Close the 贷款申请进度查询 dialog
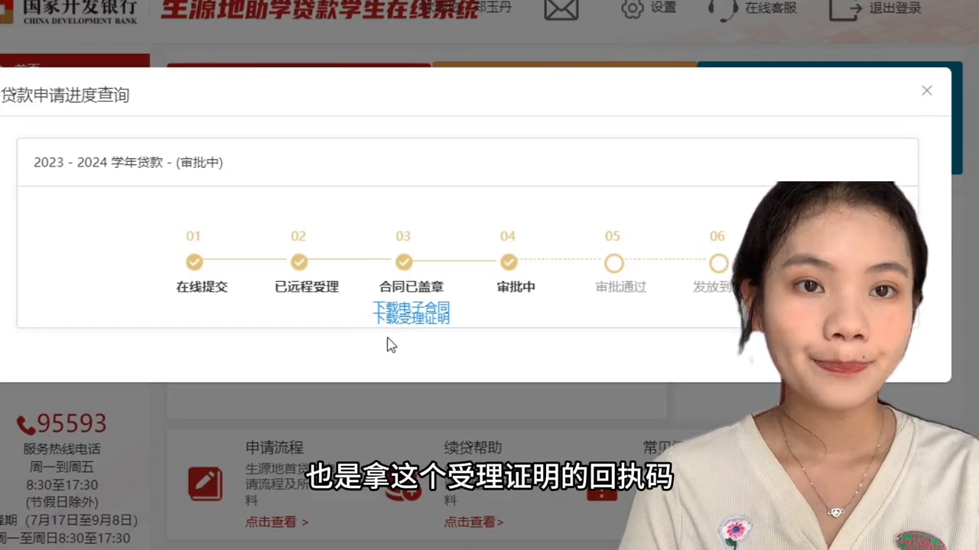 [926, 91]
